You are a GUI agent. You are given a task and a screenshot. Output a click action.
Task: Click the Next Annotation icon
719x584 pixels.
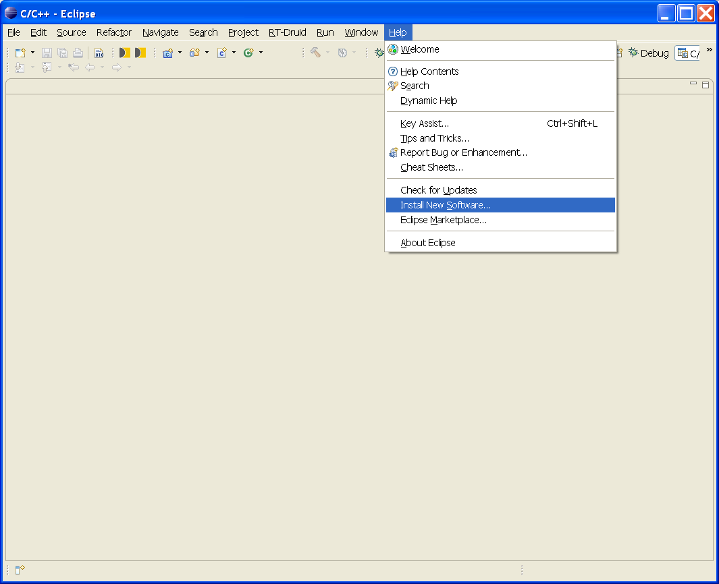tap(20, 68)
